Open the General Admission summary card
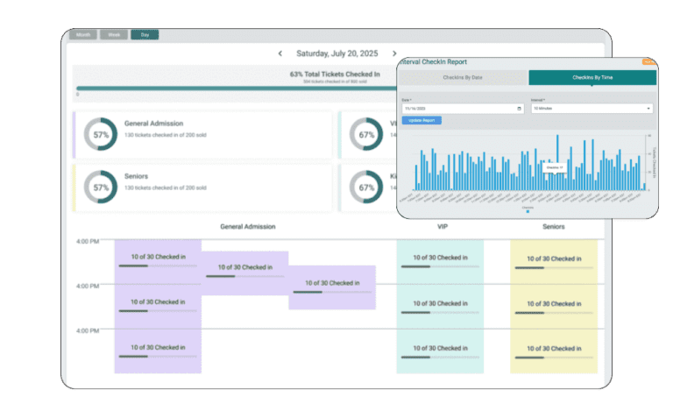Screen dimensions: 673x404 click(x=203, y=135)
